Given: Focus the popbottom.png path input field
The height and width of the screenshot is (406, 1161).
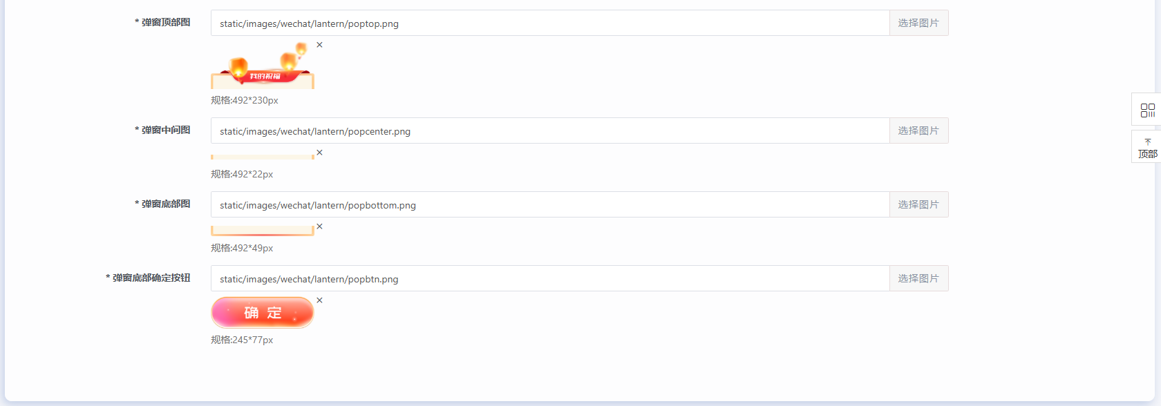Looking at the screenshot, I should tap(550, 204).
